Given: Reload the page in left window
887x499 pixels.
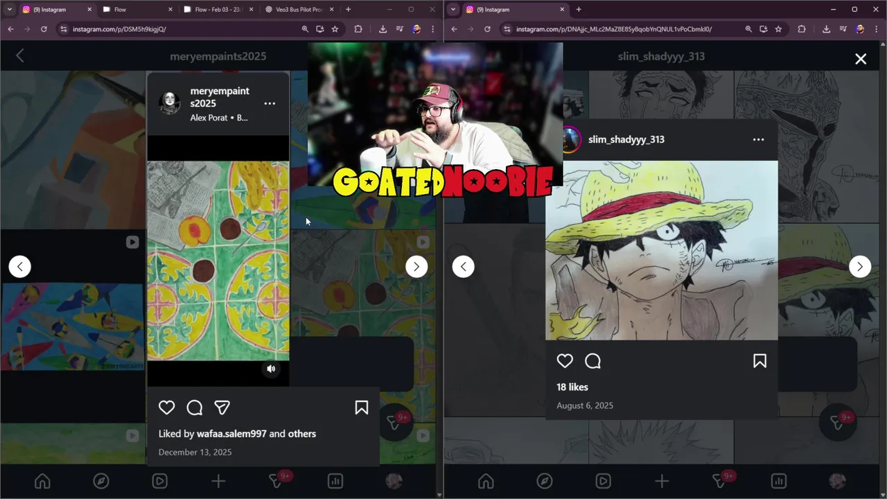Looking at the screenshot, I should (x=44, y=29).
